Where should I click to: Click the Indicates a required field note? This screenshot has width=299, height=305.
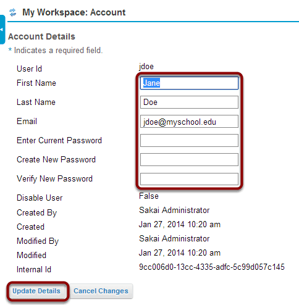click(x=56, y=51)
